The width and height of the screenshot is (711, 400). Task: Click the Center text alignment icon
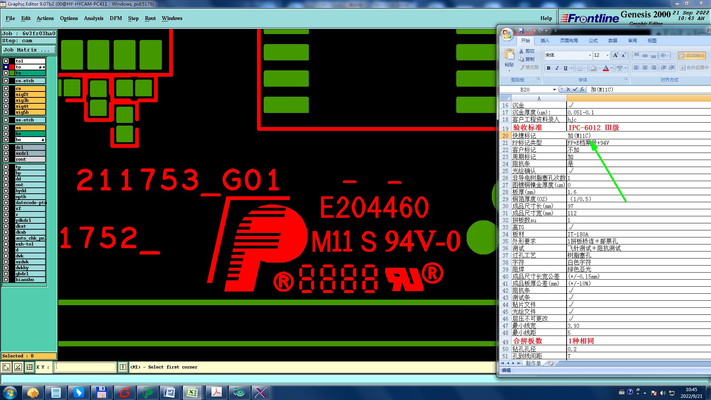(x=645, y=68)
